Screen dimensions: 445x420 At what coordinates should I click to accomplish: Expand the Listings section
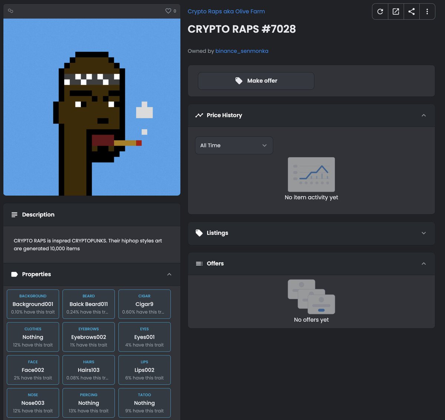423,233
